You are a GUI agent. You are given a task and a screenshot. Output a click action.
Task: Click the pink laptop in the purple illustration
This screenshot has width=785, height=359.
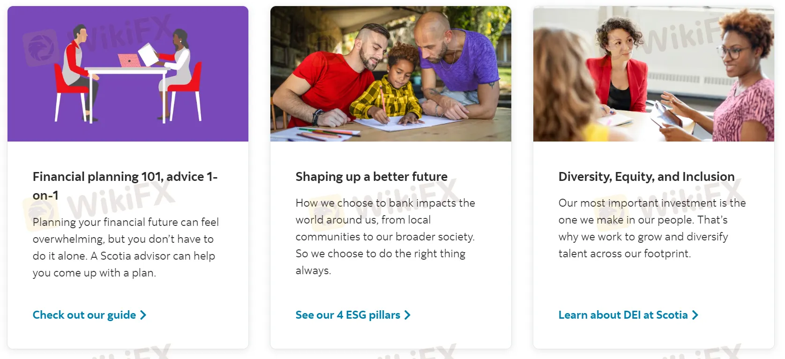tap(129, 61)
